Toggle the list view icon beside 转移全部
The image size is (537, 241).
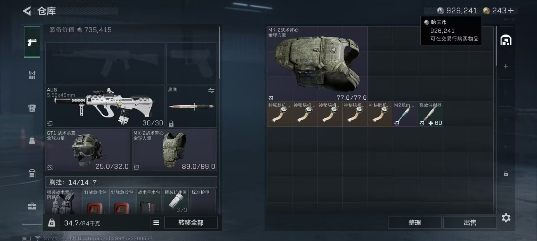point(156,223)
